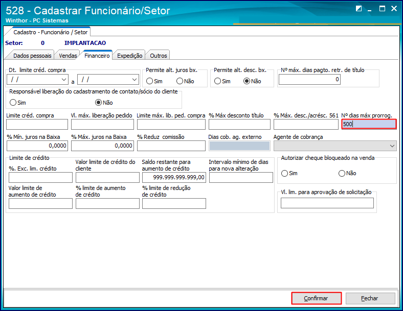Click the IMPLANTACAO setor name

click(x=85, y=43)
